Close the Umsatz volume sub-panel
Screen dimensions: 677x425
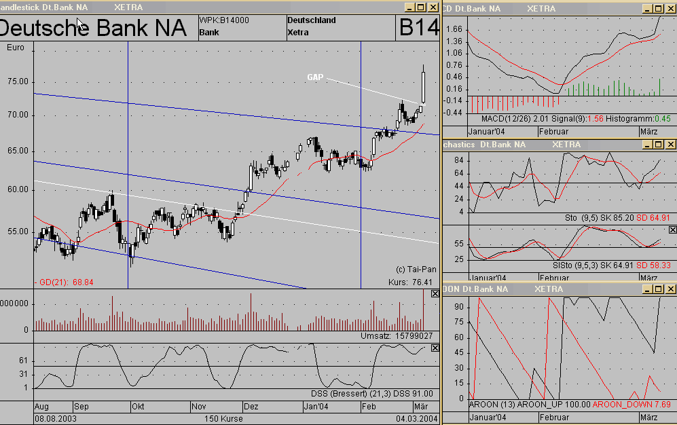(435, 293)
